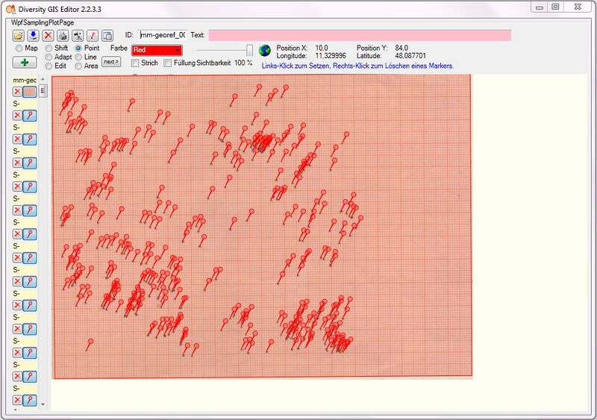
Task: Enable the Strich checkbox
Action: pyautogui.click(x=135, y=63)
